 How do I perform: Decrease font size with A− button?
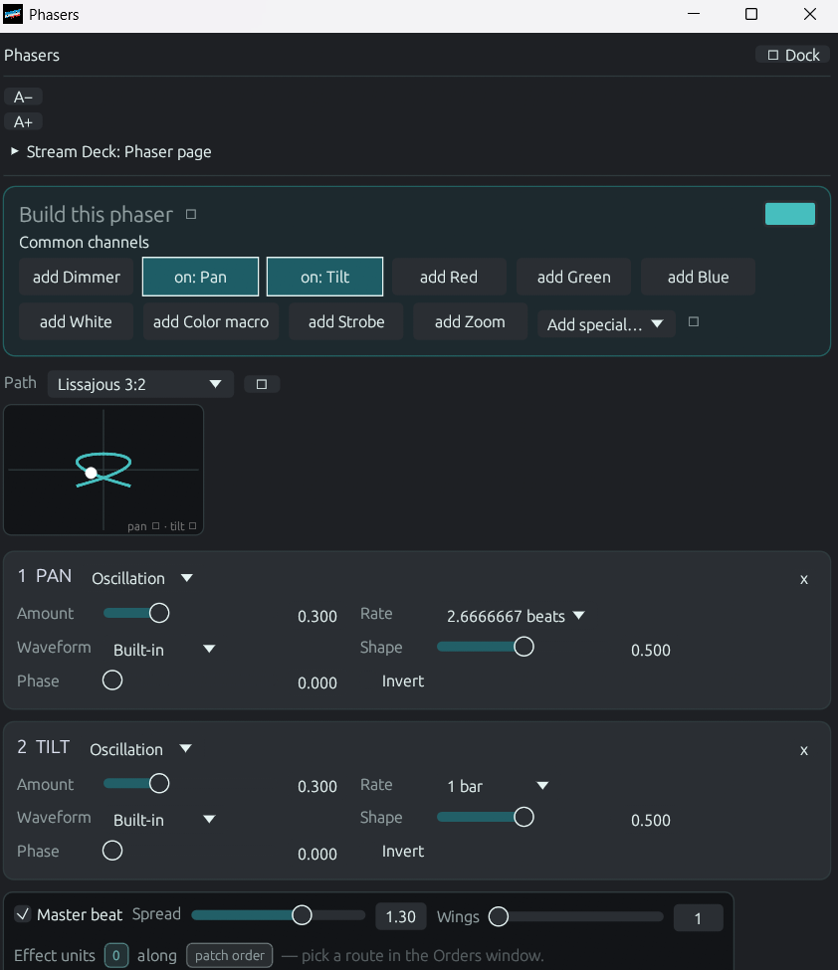(x=23, y=97)
